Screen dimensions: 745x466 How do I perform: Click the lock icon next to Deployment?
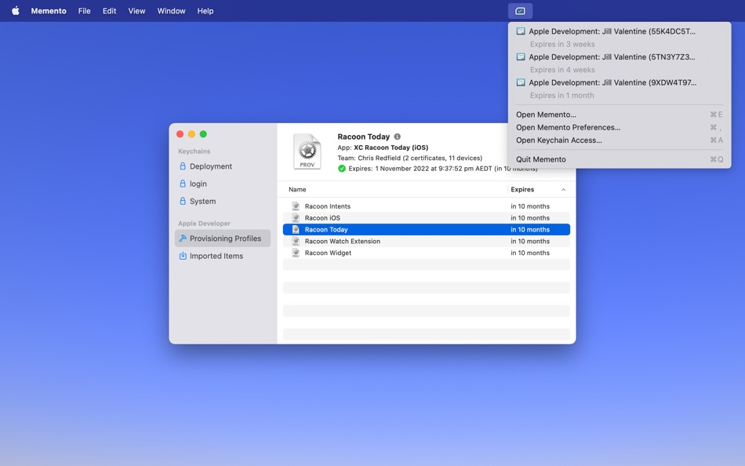183,166
